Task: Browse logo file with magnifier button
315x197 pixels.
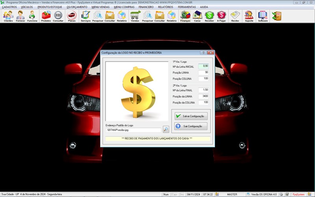Action: [166, 129]
